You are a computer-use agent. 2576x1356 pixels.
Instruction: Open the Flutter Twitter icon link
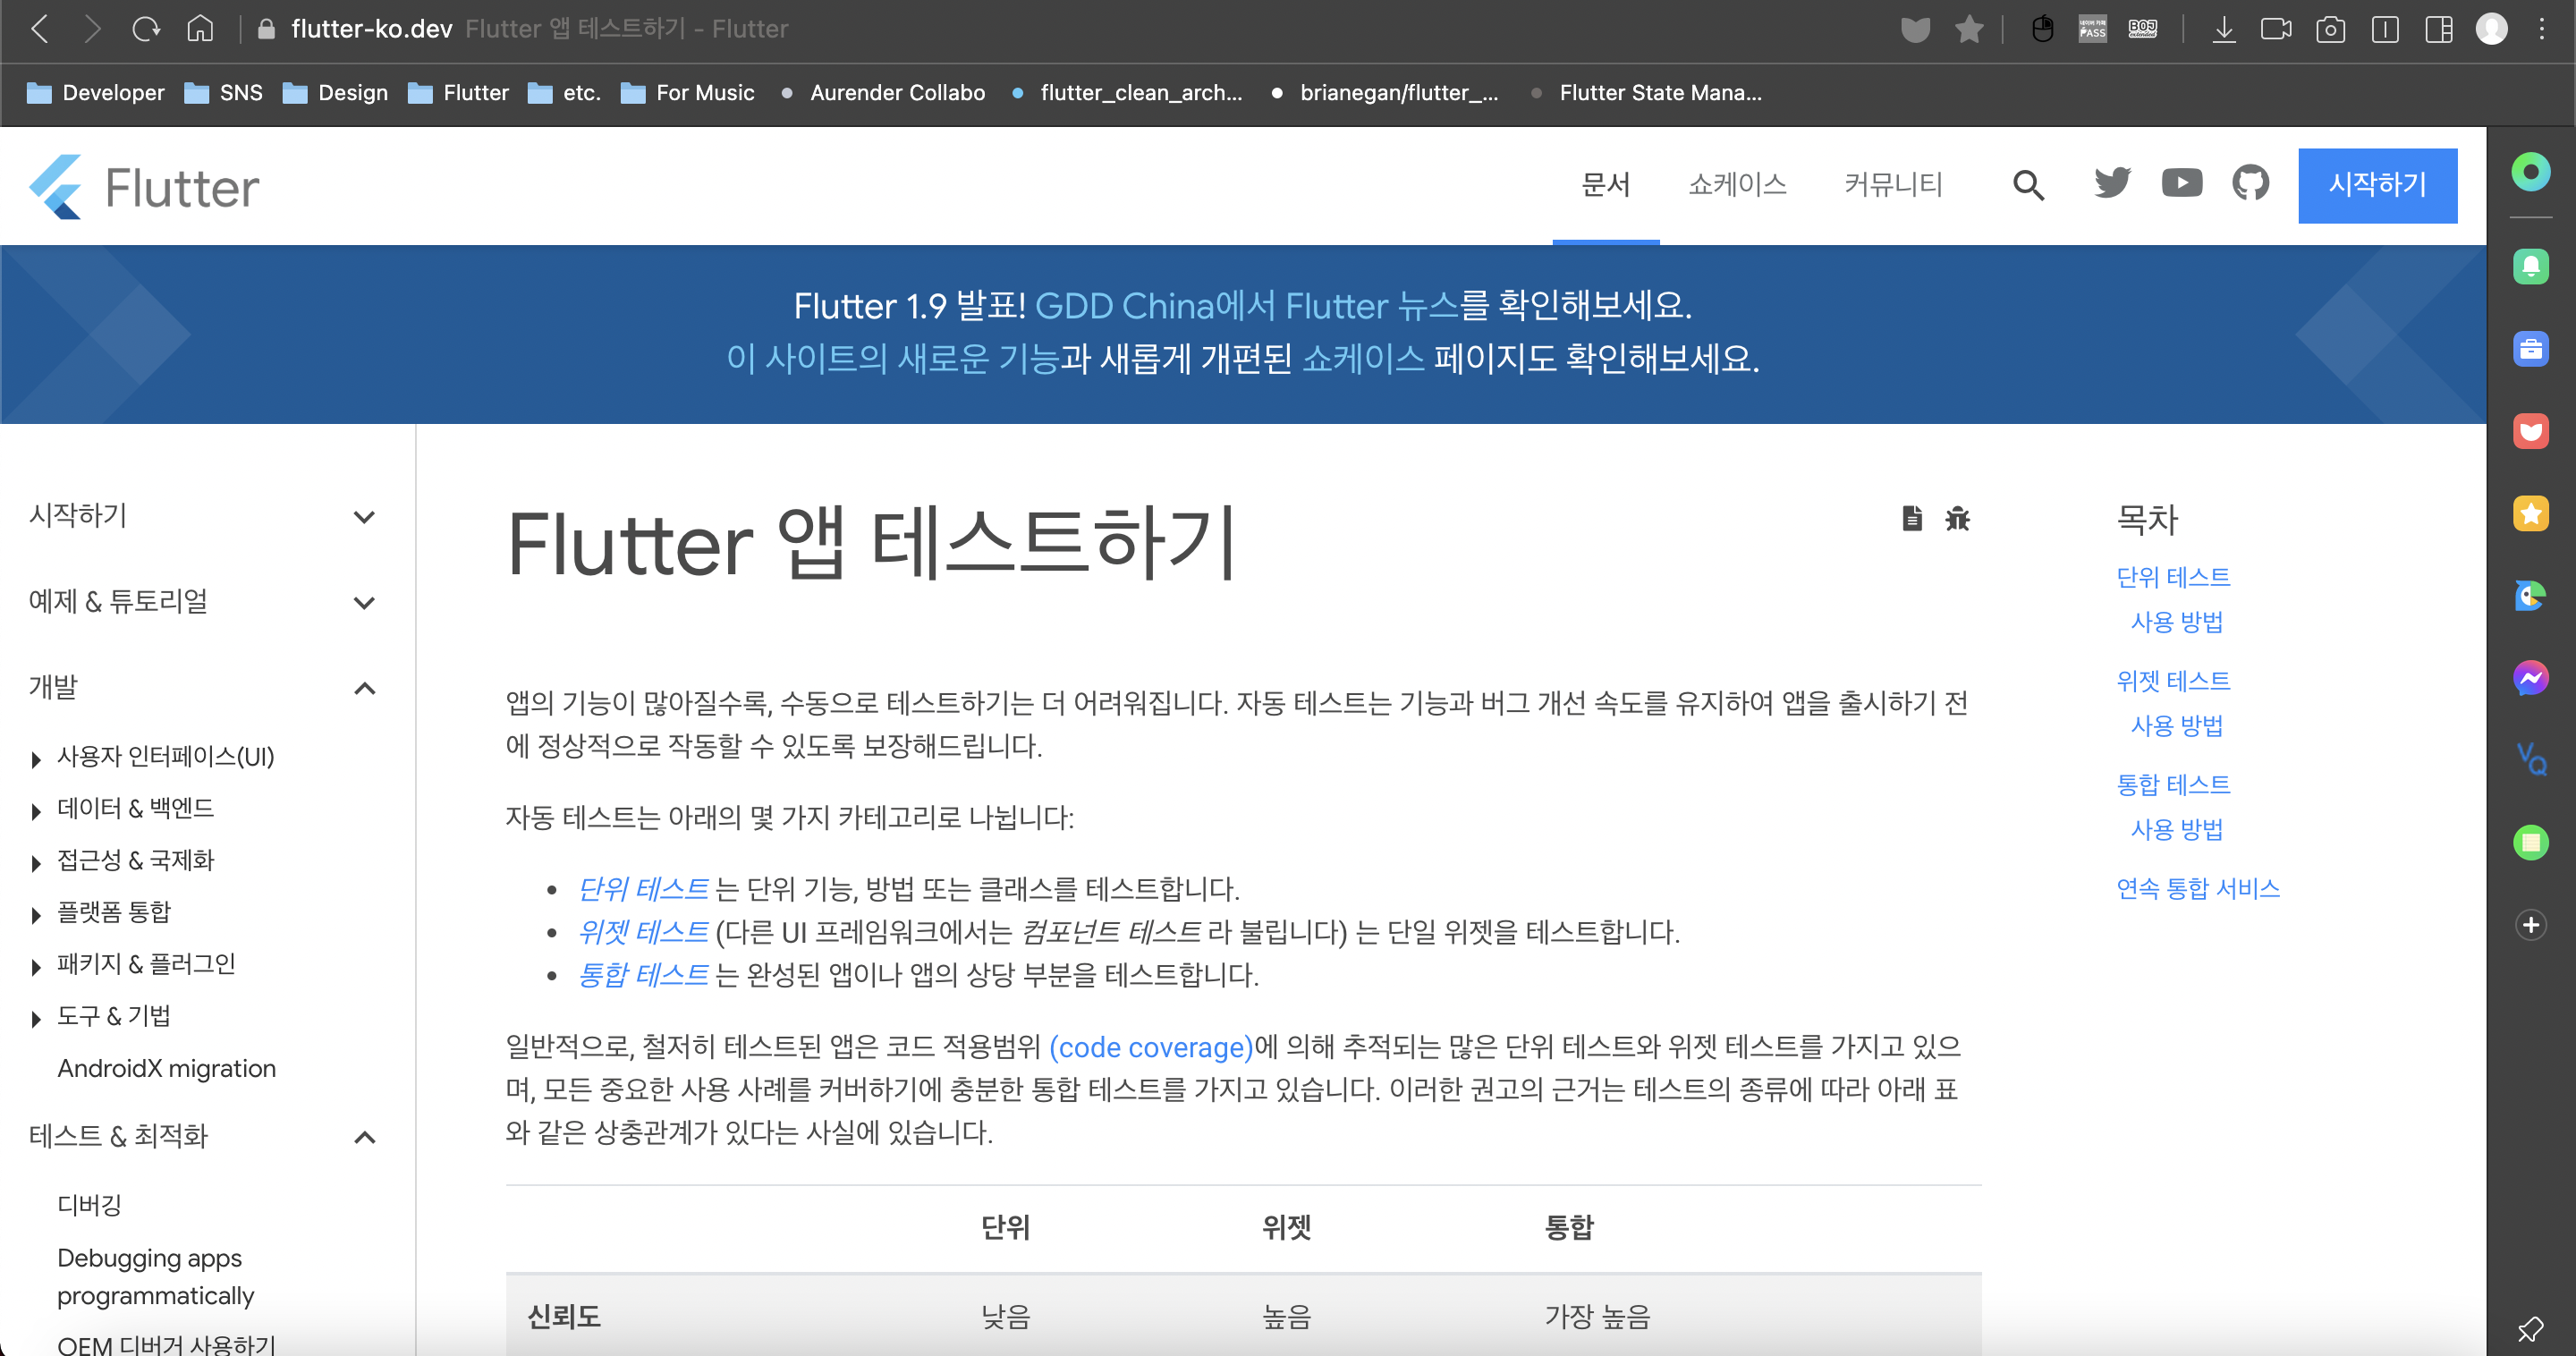2112,183
